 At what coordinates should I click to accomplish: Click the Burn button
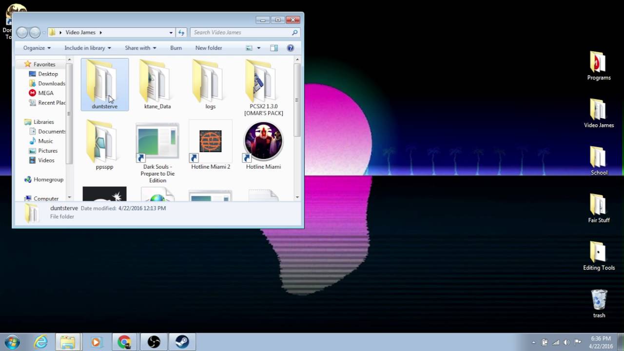pos(176,48)
